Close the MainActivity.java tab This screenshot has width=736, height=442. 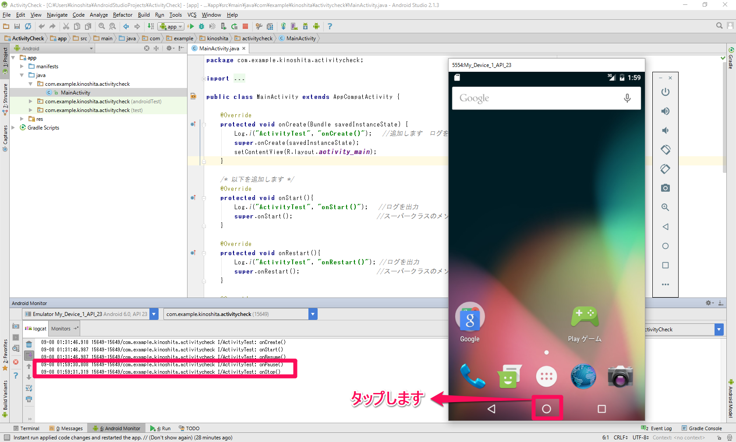(244, 49)
